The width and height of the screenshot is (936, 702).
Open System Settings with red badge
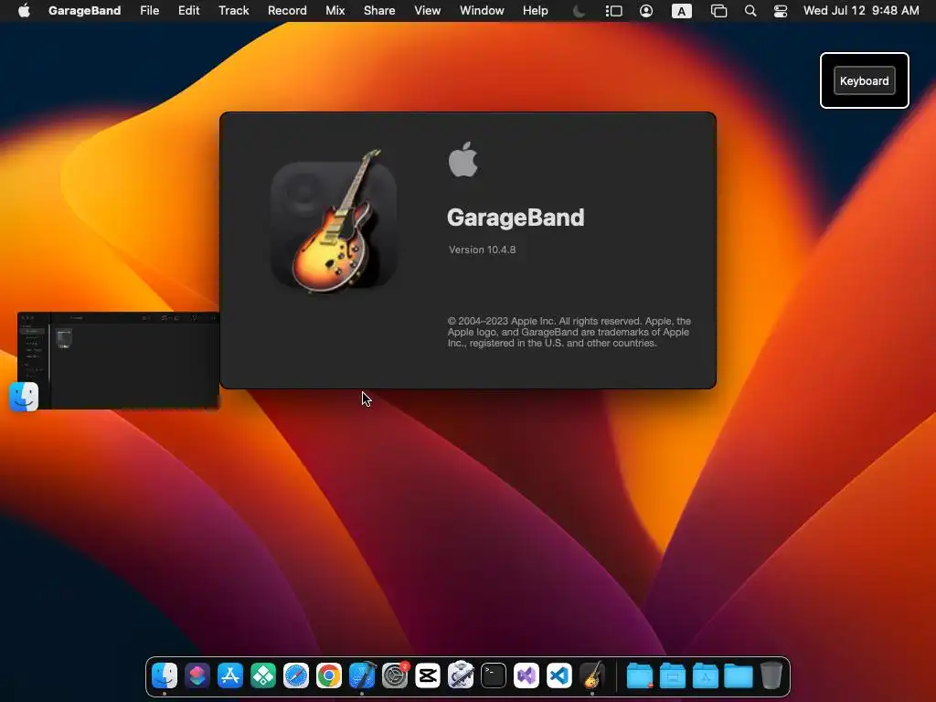(395, 675)
